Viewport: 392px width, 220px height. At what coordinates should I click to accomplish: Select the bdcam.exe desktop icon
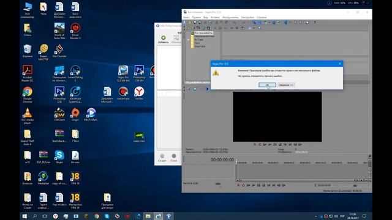[x=123, y=94]
